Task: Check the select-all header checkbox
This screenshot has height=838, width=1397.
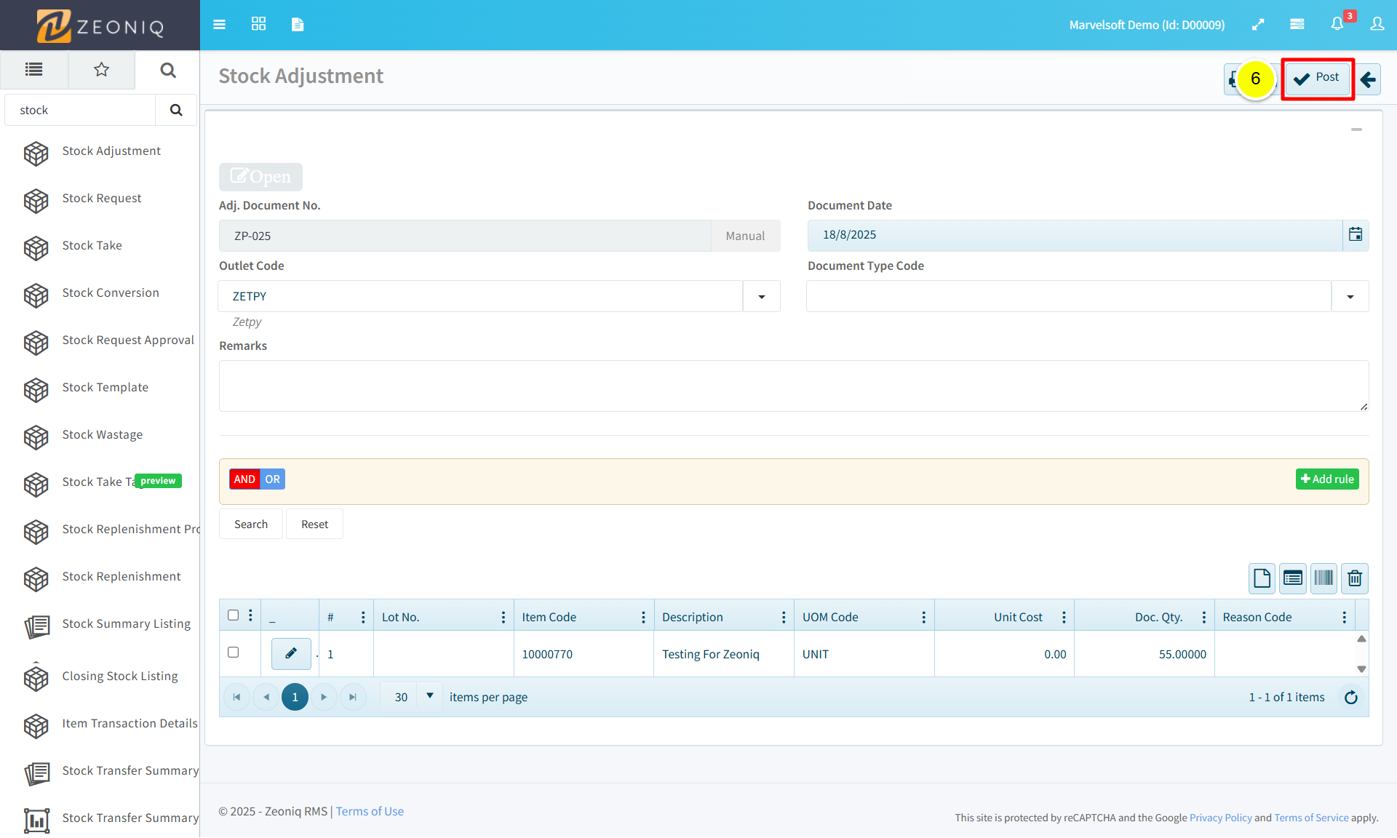Action: 233,615
